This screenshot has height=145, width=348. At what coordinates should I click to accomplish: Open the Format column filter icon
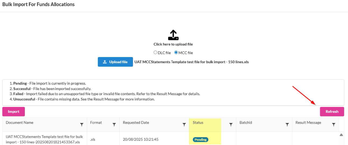114,125
